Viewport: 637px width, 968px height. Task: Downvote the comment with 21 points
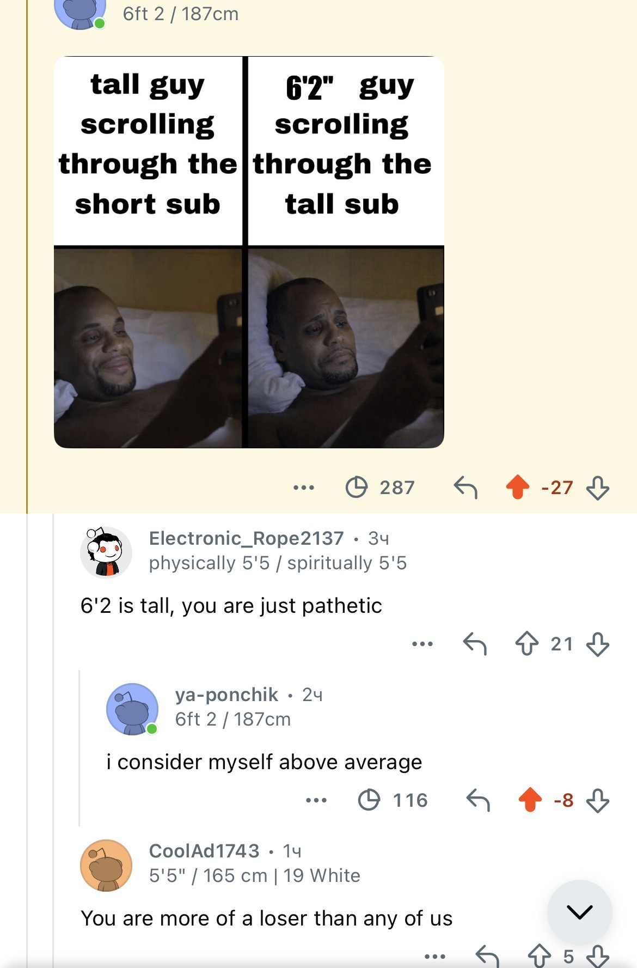click(598, 644)
